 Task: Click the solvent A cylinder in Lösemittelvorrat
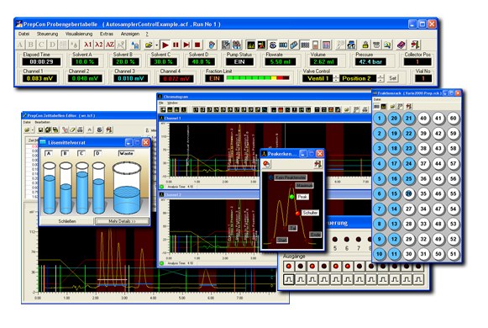click(x=50, y=188)
